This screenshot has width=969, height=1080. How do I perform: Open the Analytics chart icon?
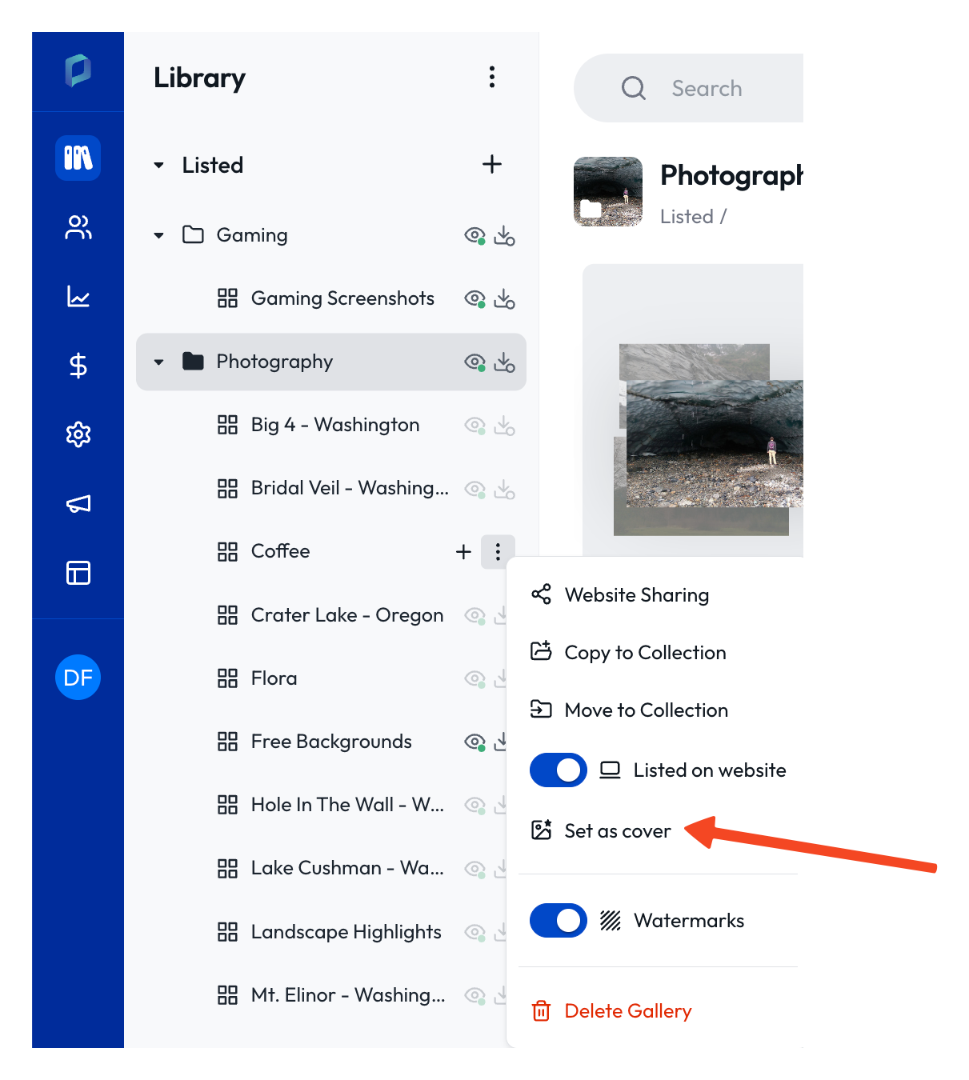(x=78, y=297)
